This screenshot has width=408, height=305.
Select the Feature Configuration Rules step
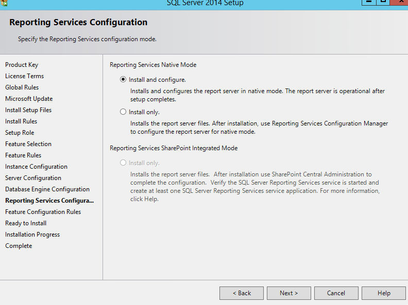tap(43, 212)
